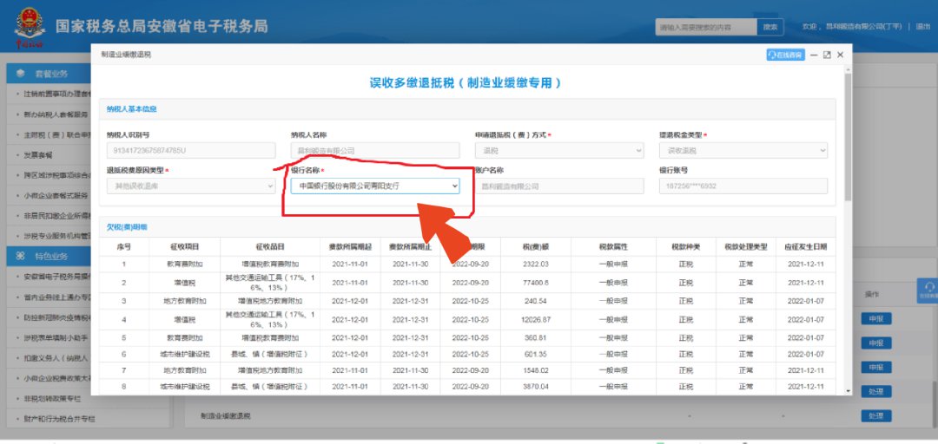Click the 套餐业务 section icon in sidebar

21,74
